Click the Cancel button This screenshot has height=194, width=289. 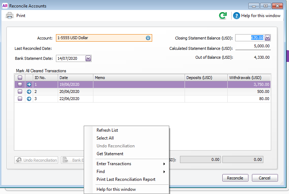(x=264, y=178)
